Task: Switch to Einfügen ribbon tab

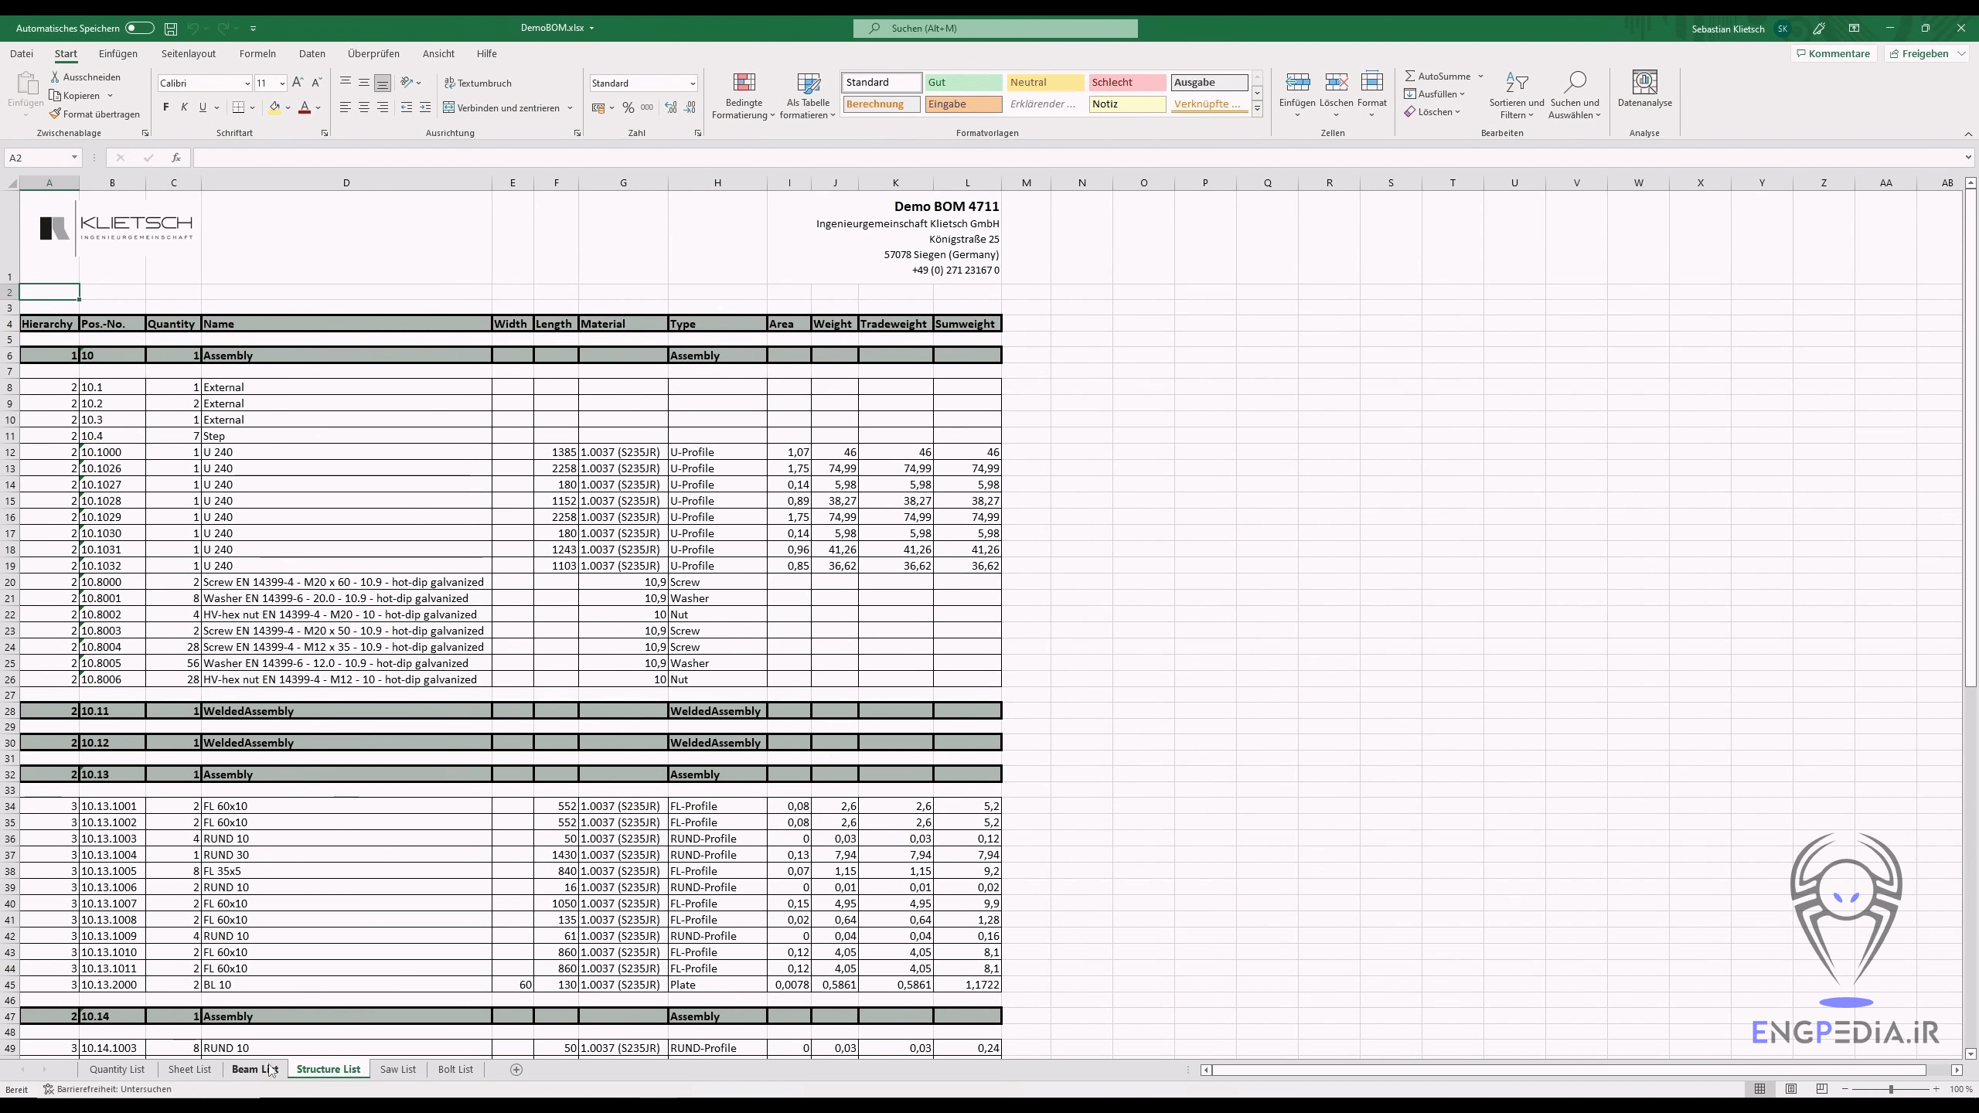Action: [x=118, y=53]
